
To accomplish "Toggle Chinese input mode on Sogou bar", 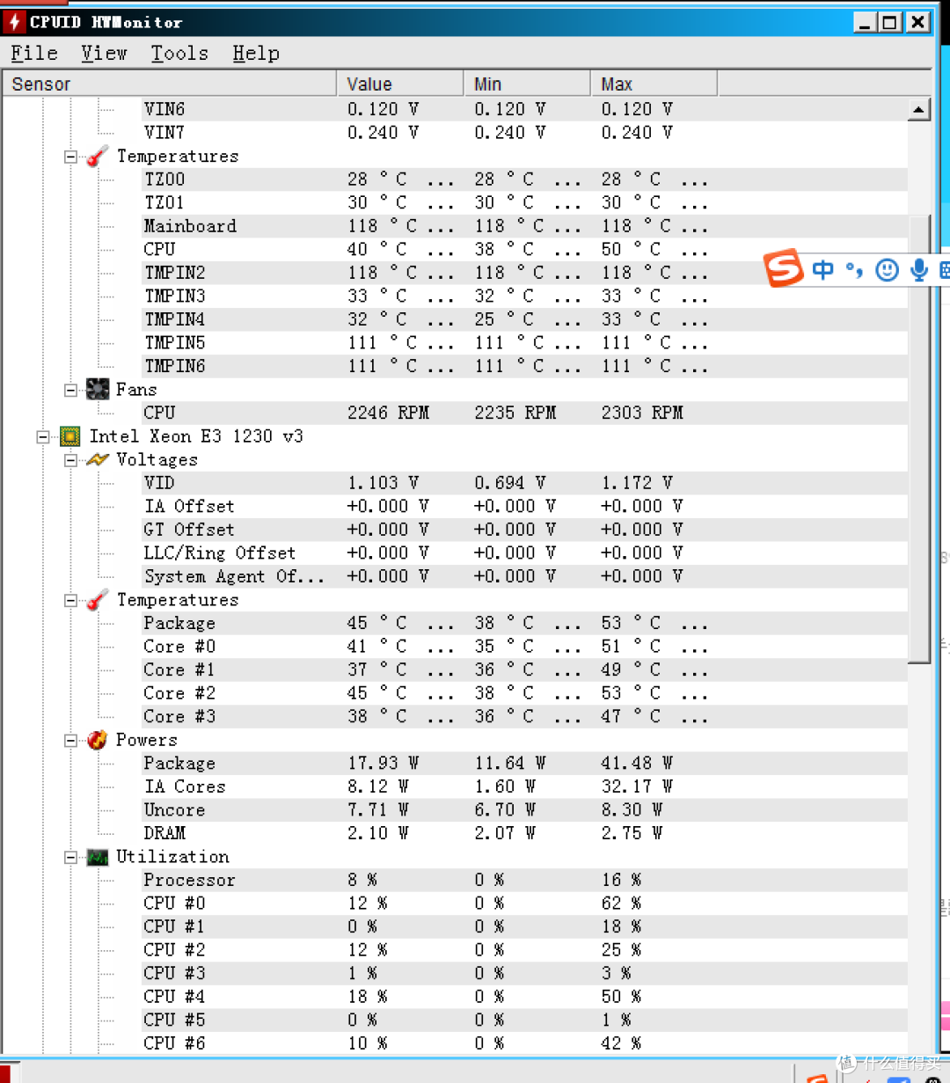I will (x=822, y=269).
